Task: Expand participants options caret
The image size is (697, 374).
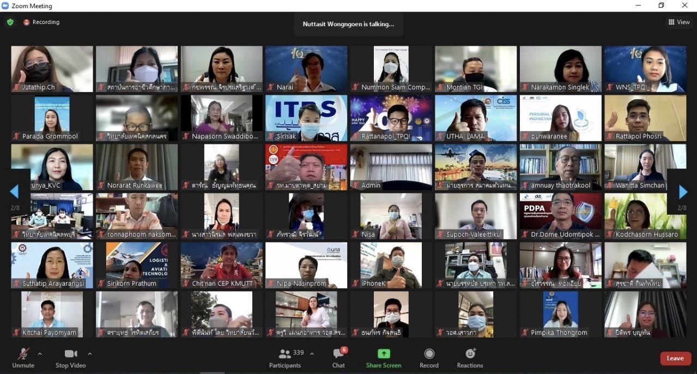Action: [312, 354]
